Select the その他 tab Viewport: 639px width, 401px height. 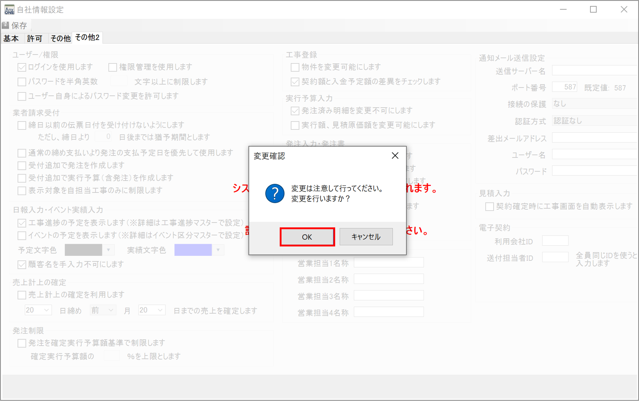coord(60,38)
